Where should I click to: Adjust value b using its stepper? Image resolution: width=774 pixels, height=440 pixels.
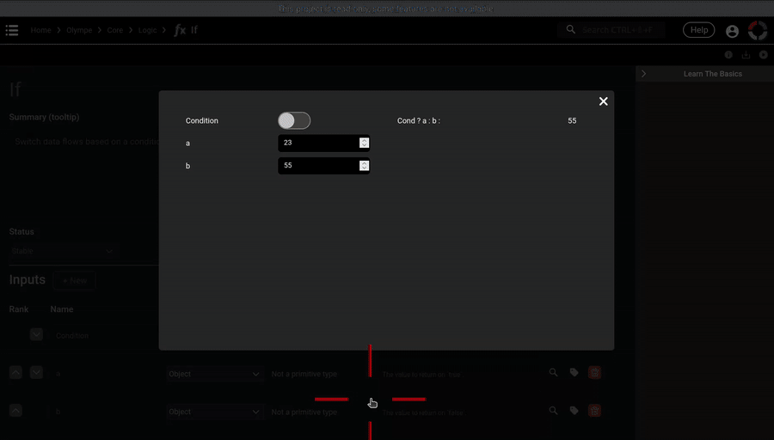365,165
